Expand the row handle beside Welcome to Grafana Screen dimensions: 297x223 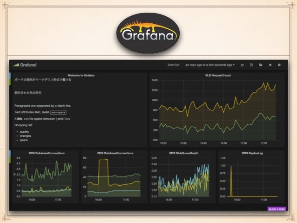10,79
